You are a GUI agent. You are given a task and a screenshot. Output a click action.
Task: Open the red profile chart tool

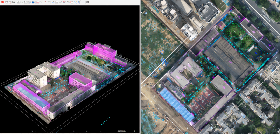coord(38,2)
